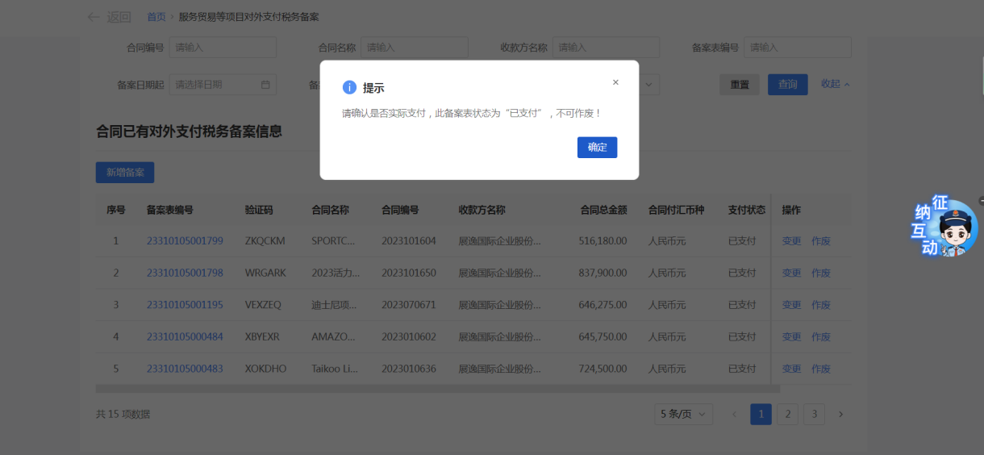Click the 确定 button in dialog

point(597,148)
